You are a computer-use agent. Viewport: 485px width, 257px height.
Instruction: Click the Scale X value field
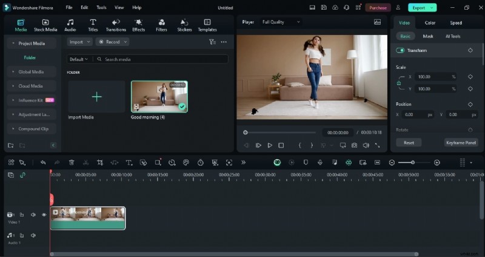(x=436, y=77)
